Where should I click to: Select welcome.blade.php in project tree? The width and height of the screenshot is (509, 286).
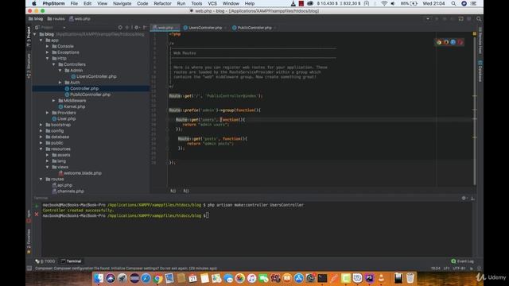click(80, 173)
